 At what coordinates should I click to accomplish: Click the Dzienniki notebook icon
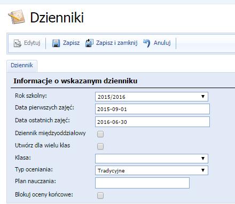point(17,17)
